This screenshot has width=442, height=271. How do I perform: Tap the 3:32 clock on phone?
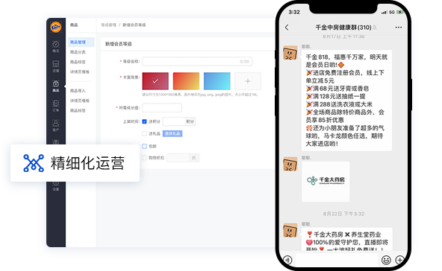(294, 12)
